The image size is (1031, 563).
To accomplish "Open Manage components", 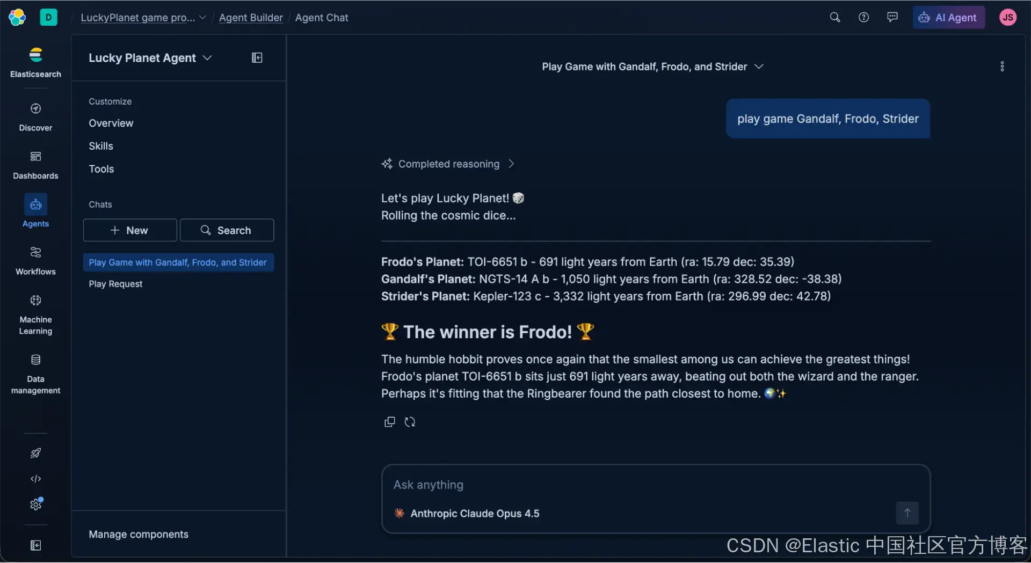I will (139, 535).
